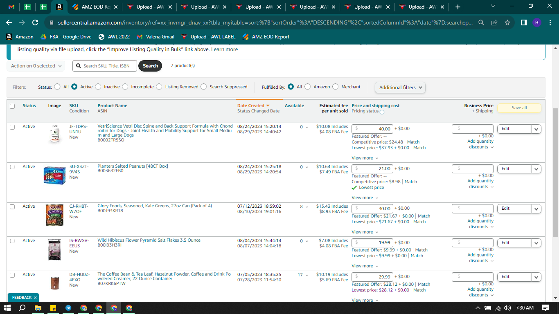The image size is (559, 314).
Task: Select the Inactive status filter
Action: click(x=98, y=87)
